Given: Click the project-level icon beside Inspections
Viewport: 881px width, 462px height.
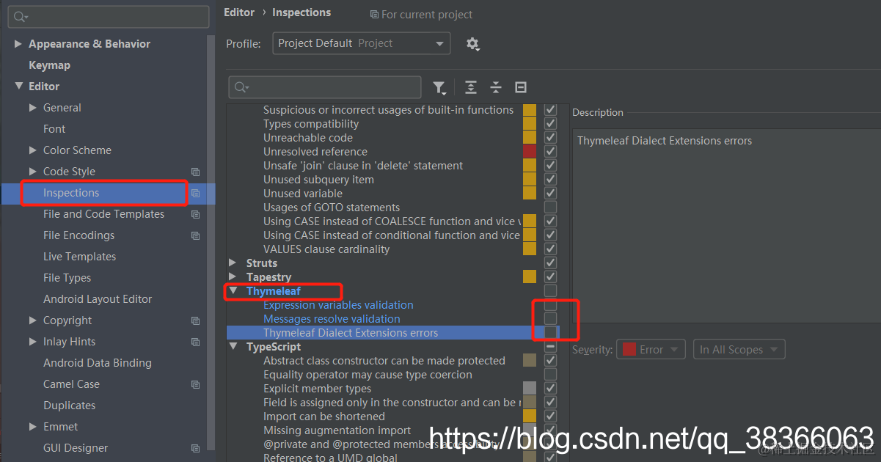Looking at the screenshot, I should click(195, 193).
